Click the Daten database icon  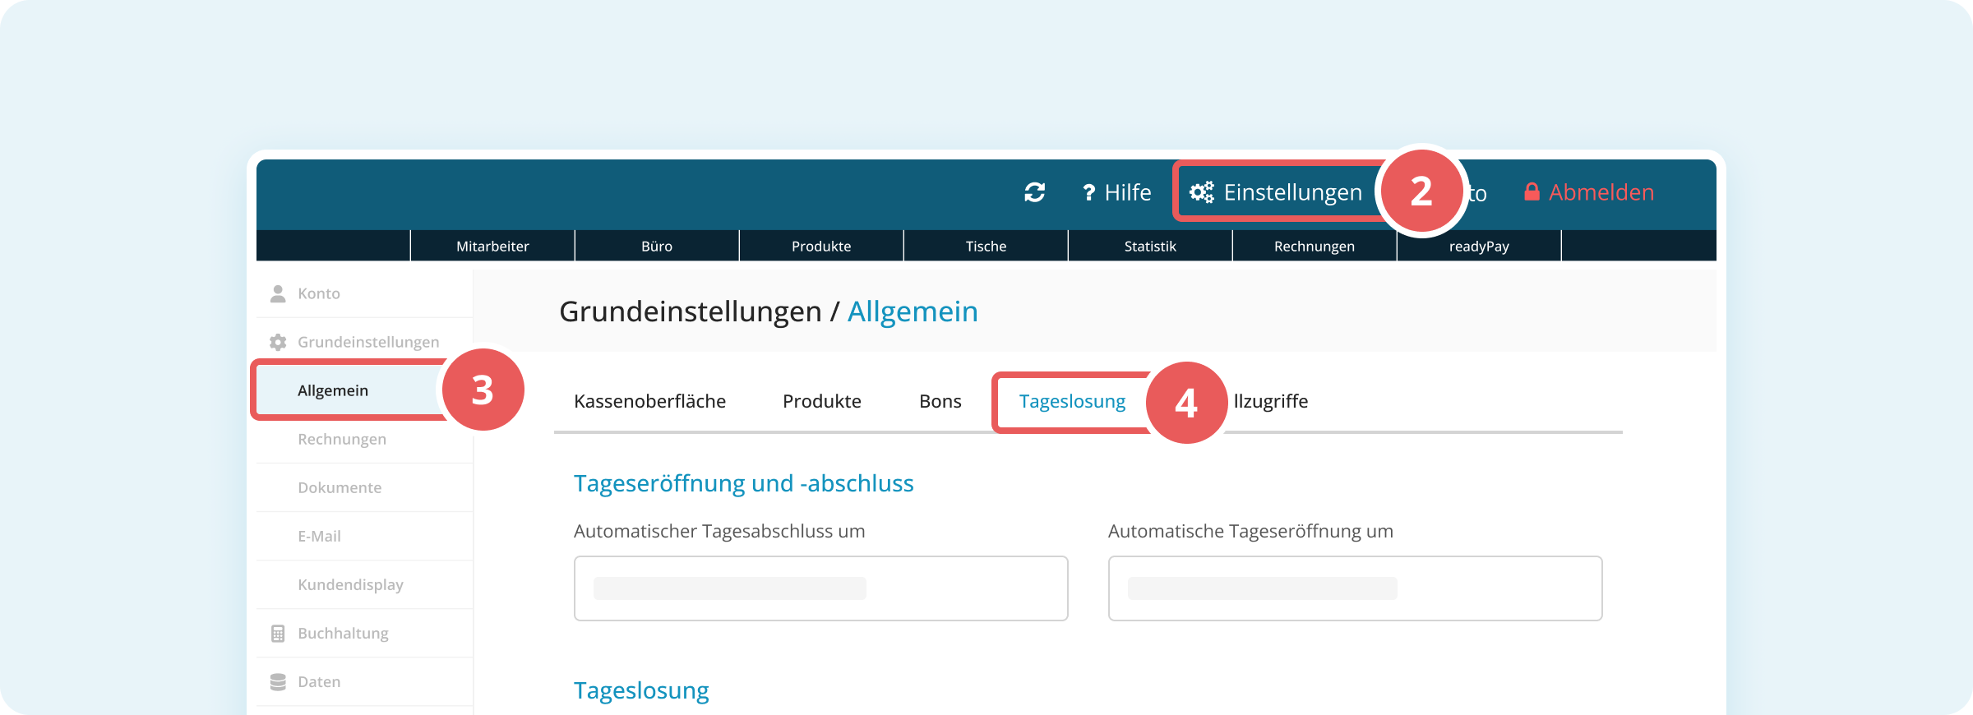278,682
